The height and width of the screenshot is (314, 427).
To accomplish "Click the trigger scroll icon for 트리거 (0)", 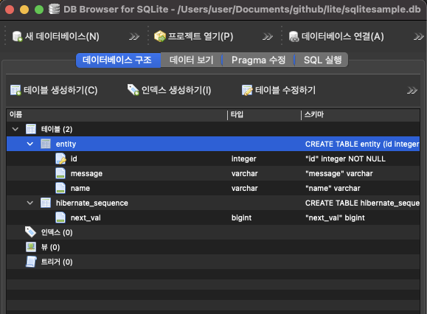I will tap(31, 262).
